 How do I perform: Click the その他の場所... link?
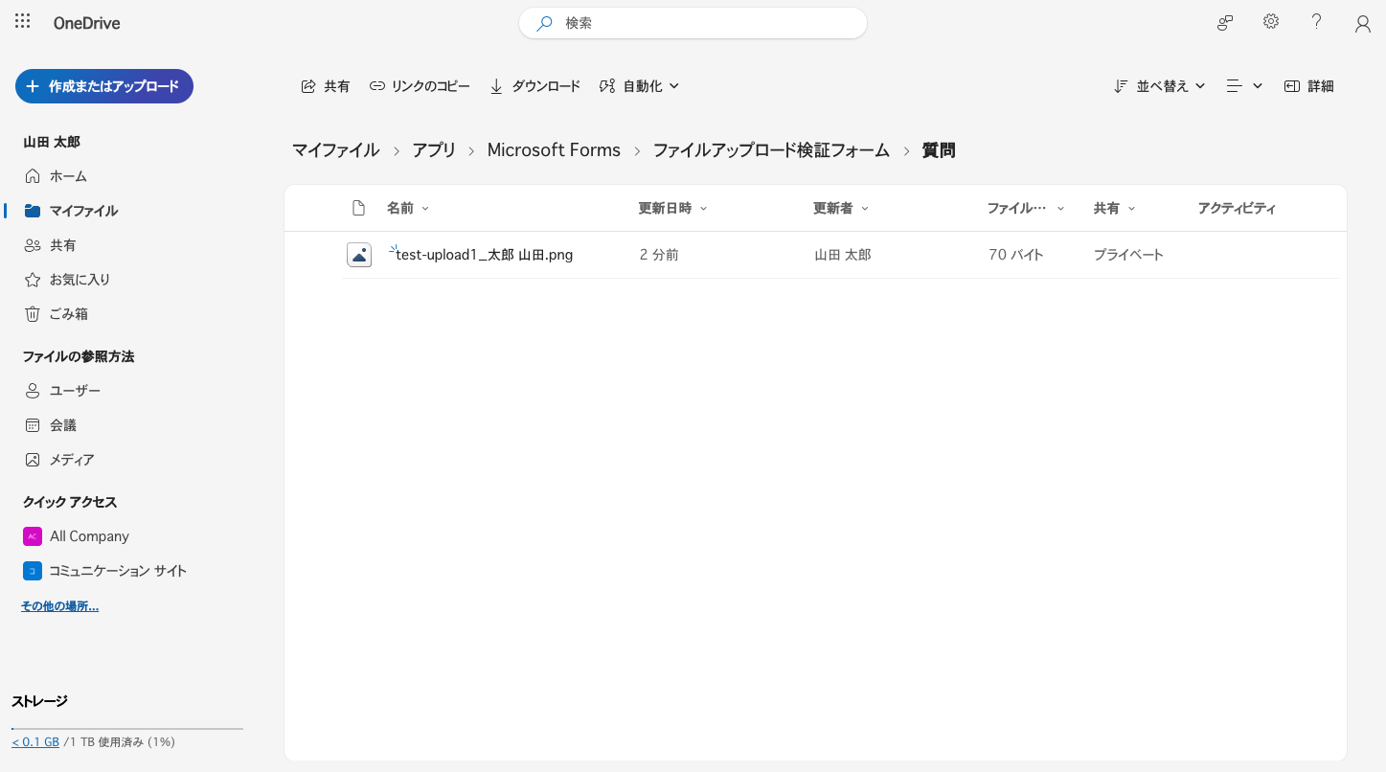click(59, 606)
